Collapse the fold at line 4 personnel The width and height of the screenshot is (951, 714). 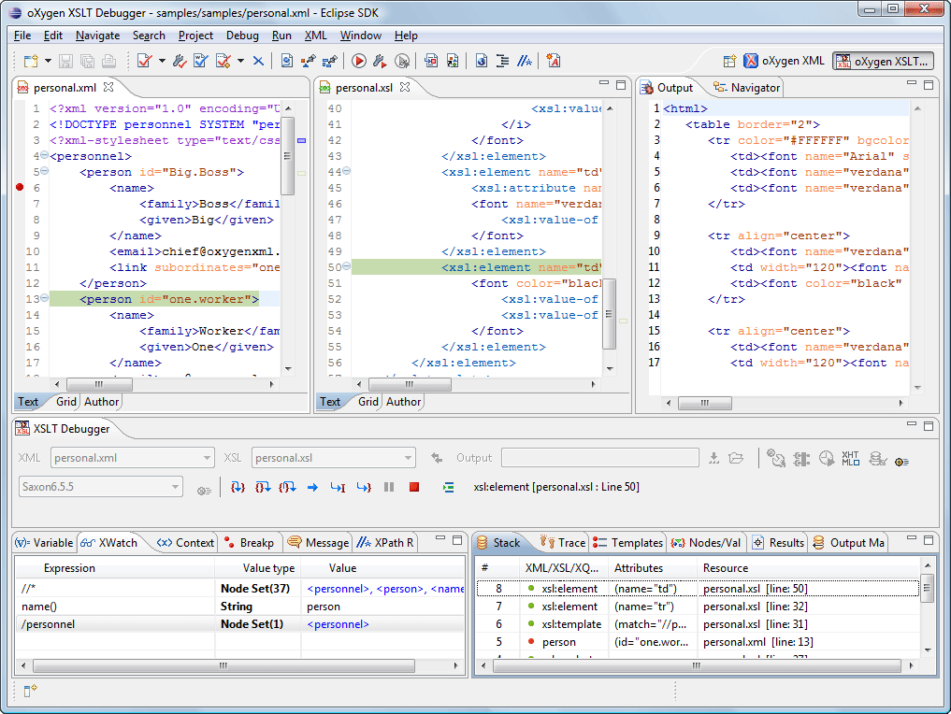44,155
